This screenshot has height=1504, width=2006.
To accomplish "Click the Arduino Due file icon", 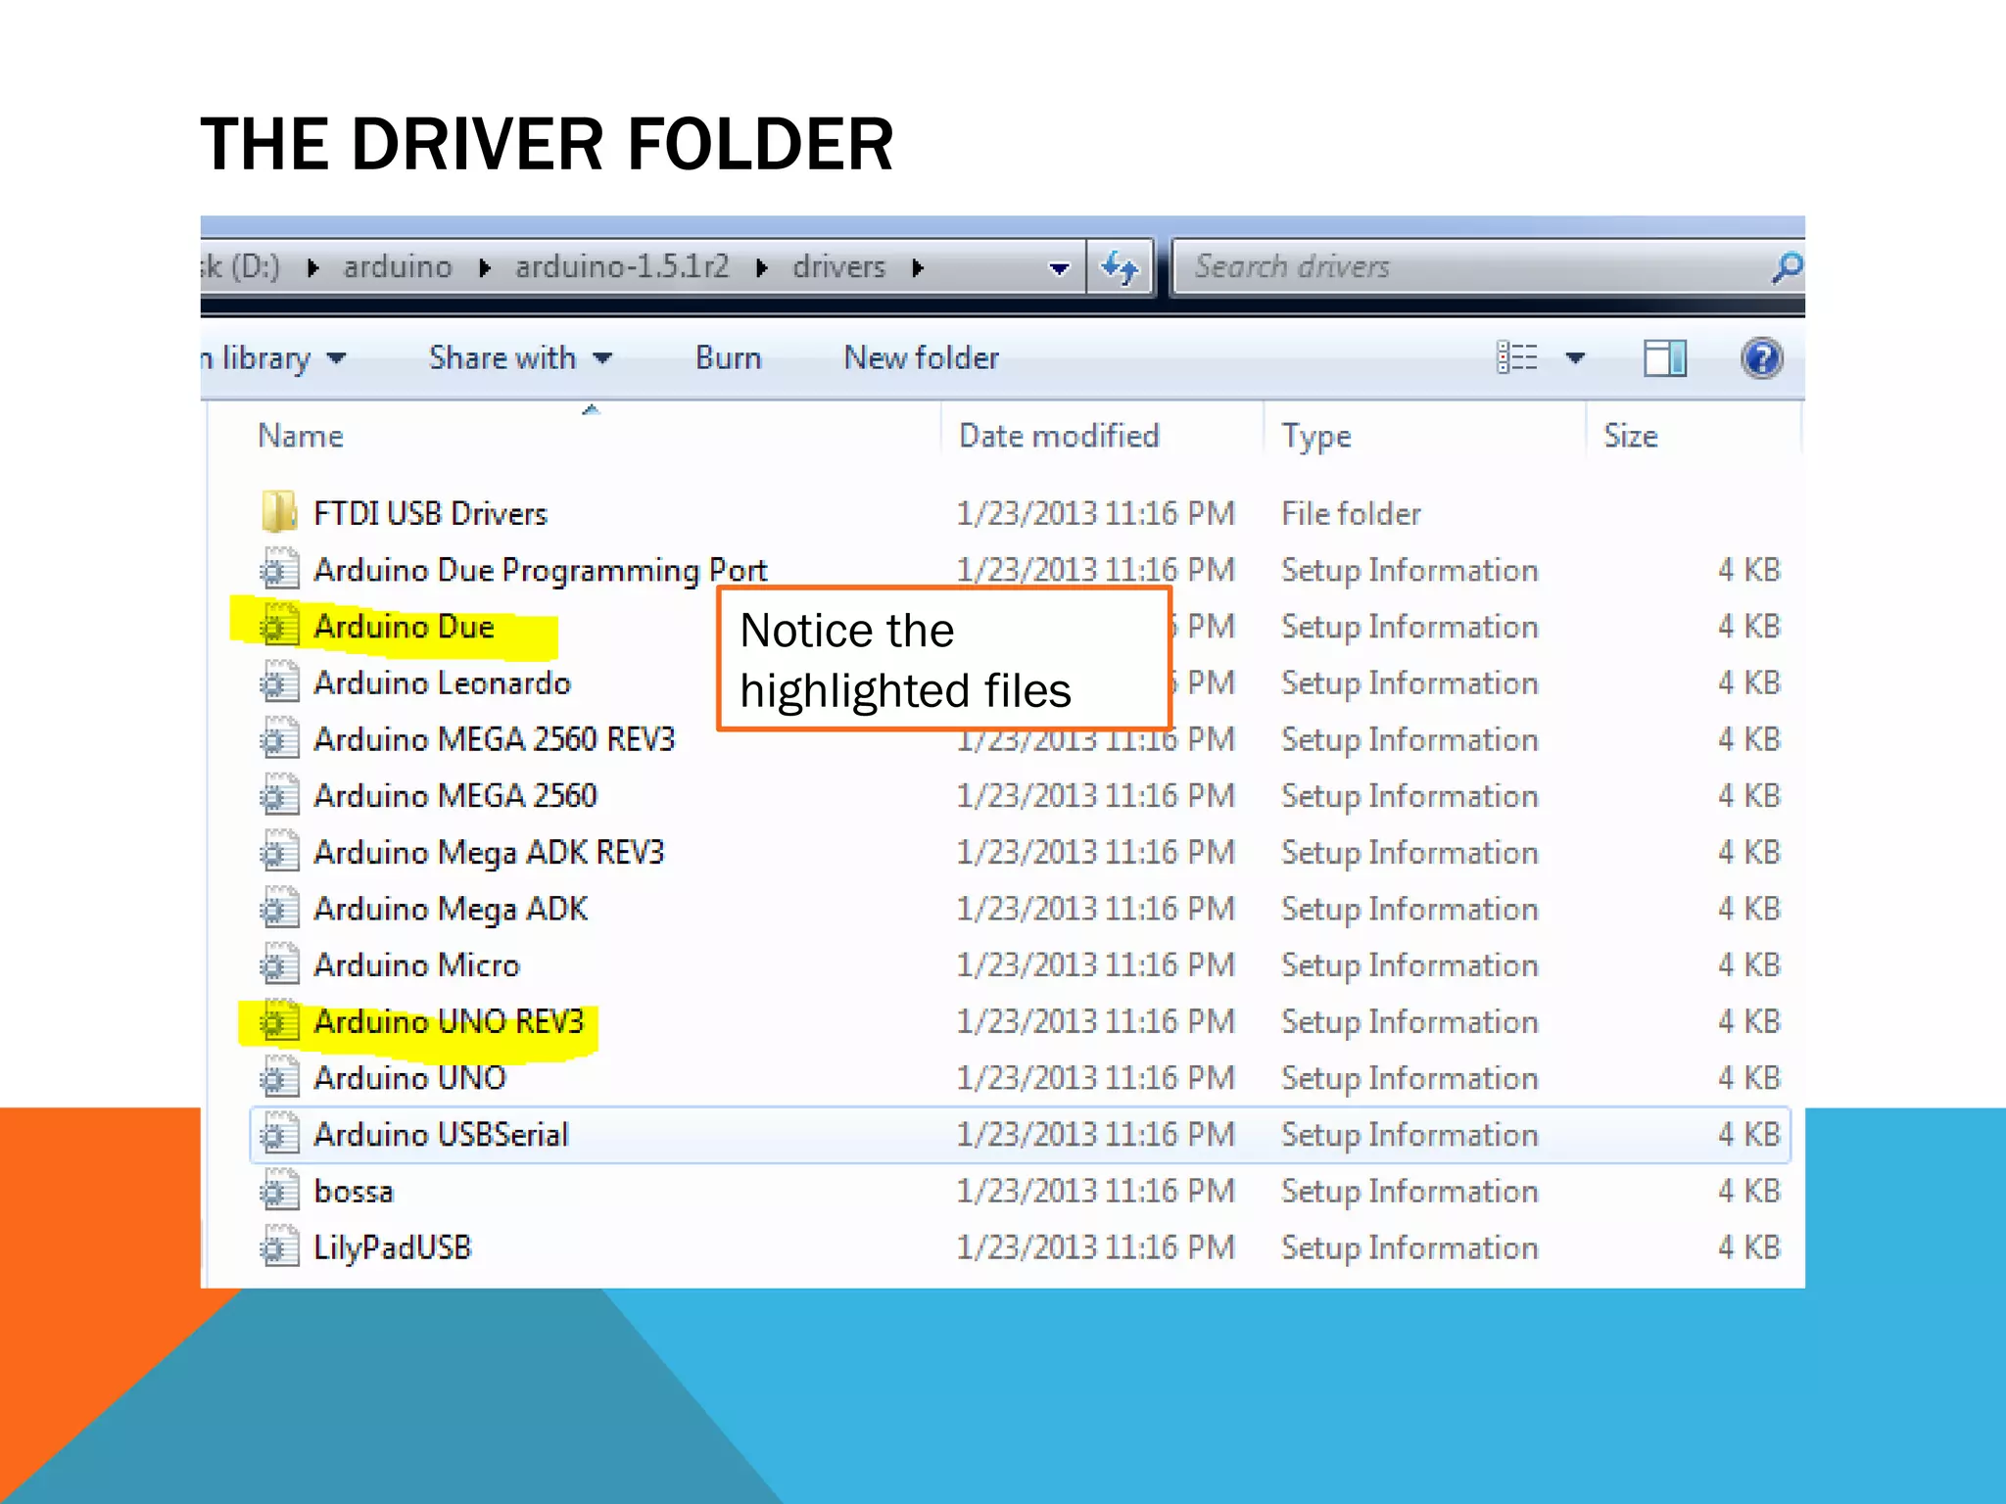I will pos(279,626).
